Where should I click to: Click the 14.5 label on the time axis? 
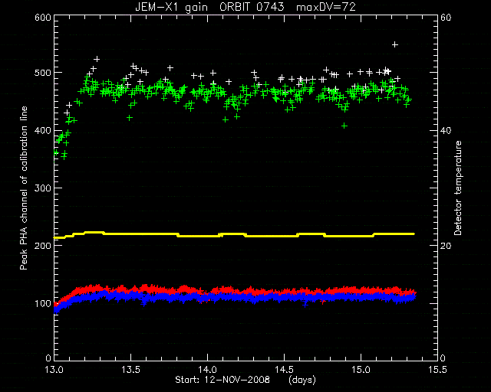[x=285, y=370]
